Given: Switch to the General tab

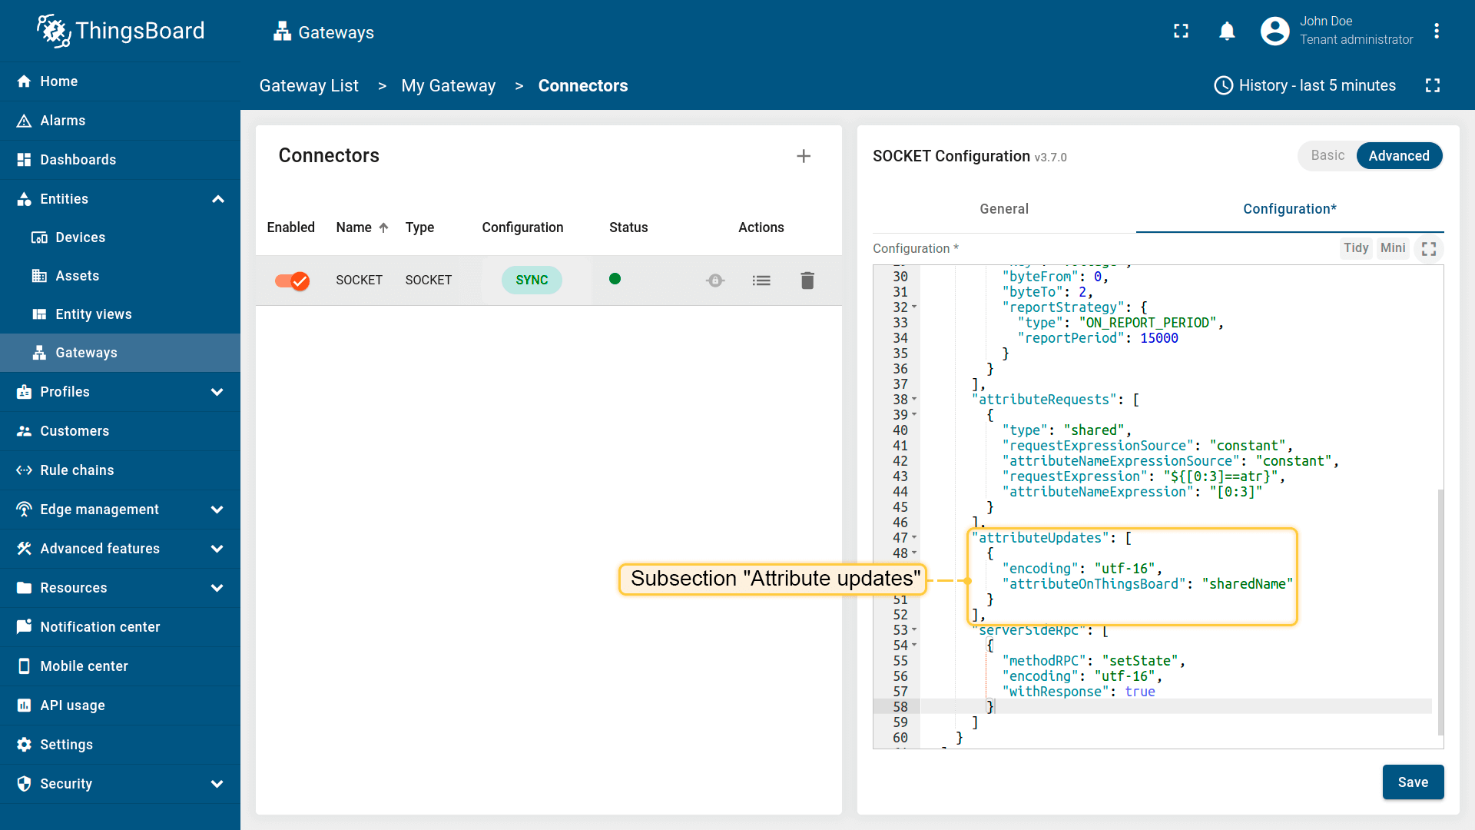Looking at the screenshot, I should pos(1003,209).
